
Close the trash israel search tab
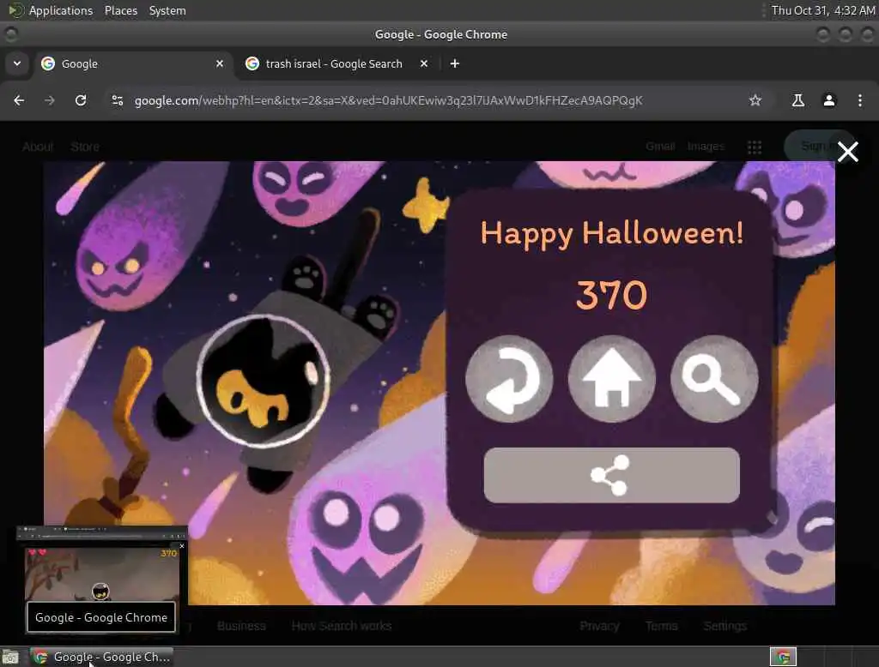[424, 63]
